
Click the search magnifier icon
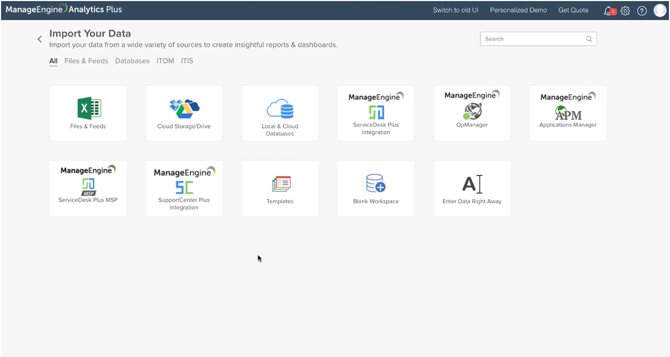pos(589,39)
